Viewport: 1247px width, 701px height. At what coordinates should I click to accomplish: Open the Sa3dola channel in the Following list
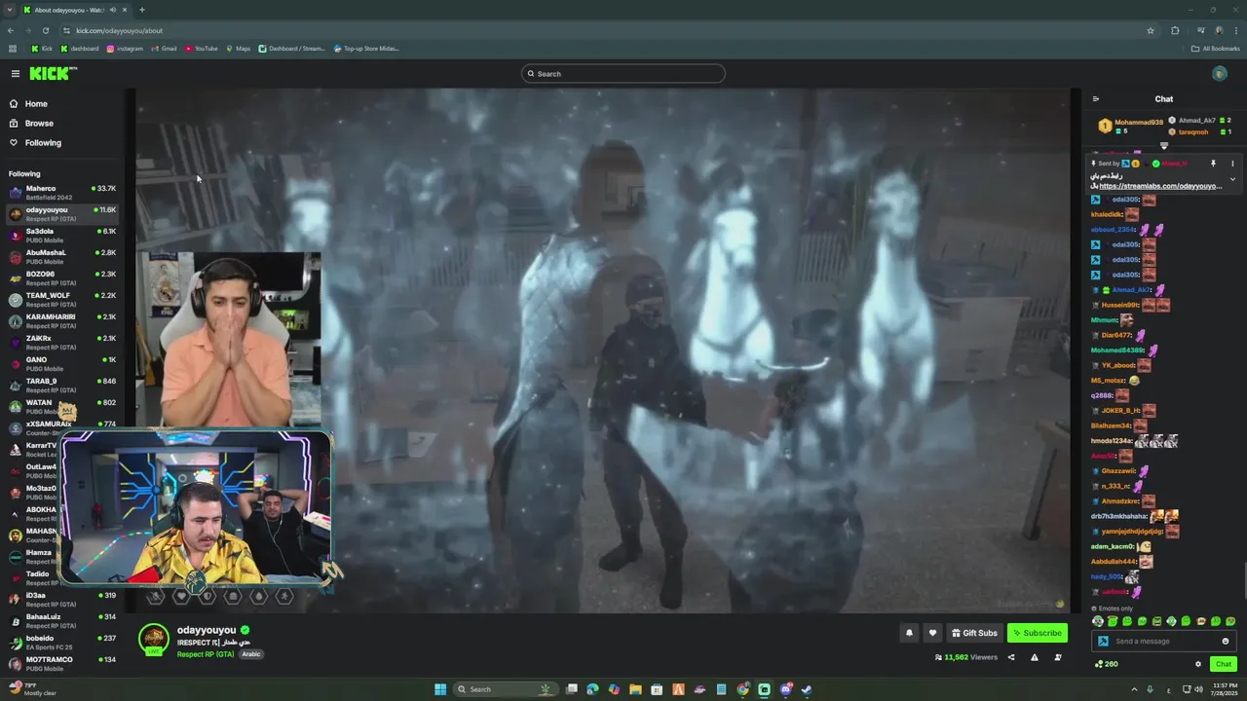point(60,236)
